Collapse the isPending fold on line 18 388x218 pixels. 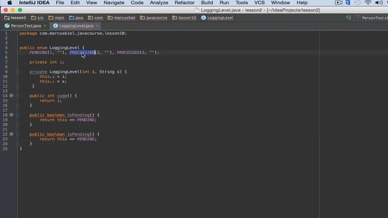(18, 115)
